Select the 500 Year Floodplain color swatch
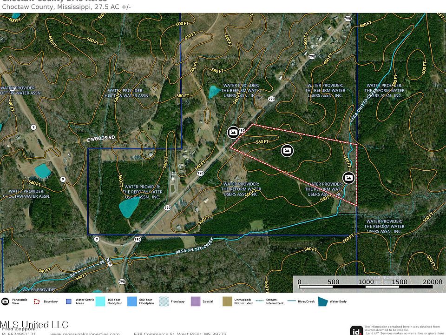Screen dimensions: 446x335 point(132,301)
